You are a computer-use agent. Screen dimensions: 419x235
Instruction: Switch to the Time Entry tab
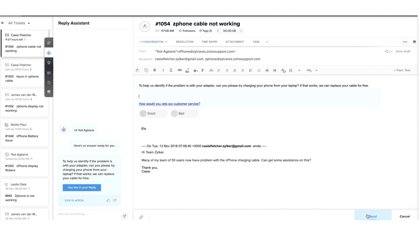tap(209, 42)
